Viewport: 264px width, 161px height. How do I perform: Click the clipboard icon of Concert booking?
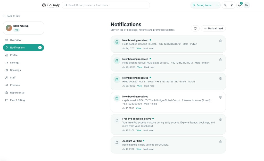(117, 42)
